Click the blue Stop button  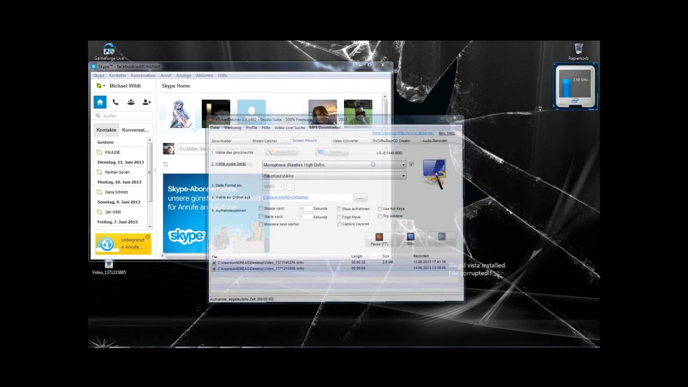[411, 239]
